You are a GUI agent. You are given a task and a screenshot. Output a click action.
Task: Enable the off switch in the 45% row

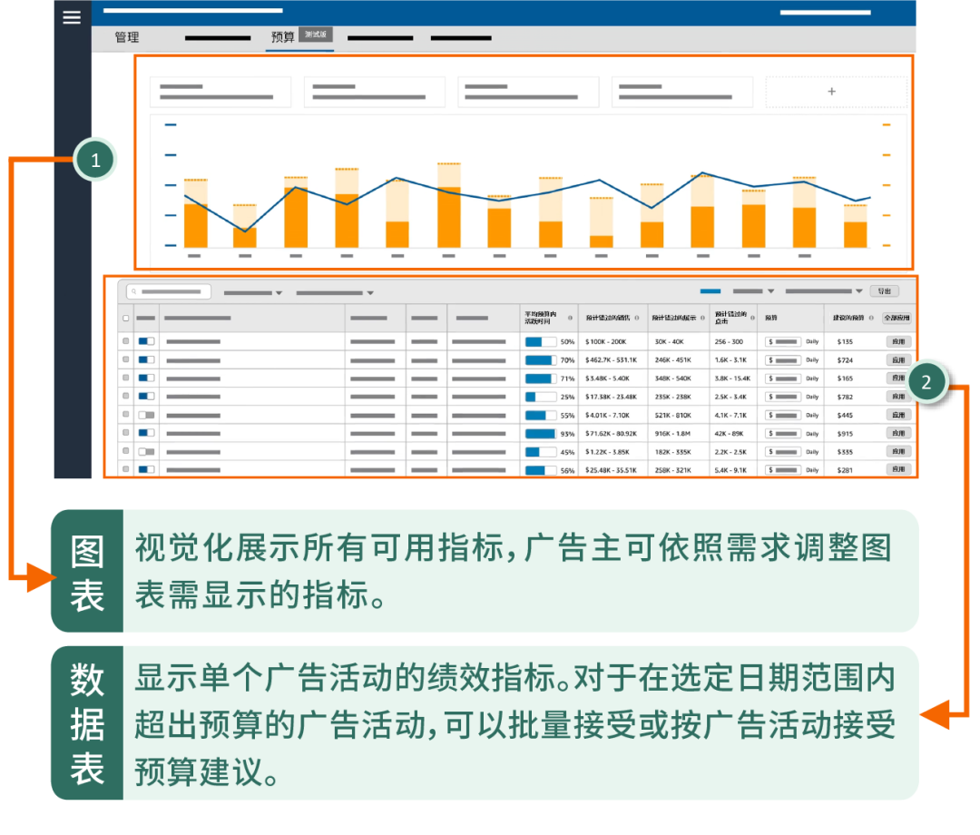click(146, 451)
